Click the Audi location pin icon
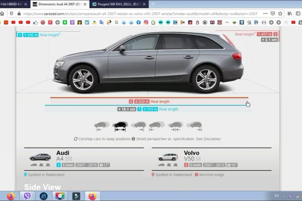 pyautogui.click(x=25, y=174)
